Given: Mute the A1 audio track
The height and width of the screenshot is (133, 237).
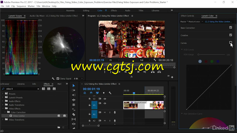Looking at the screenshot, I should pos(105,113).
